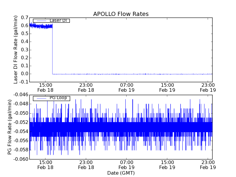Click the -0.048 tick on the PG chart
236x177 pixels.
coord(21,104)
